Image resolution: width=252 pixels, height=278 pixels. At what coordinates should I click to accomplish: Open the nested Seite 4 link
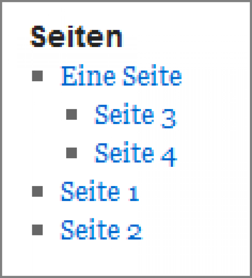136,153
